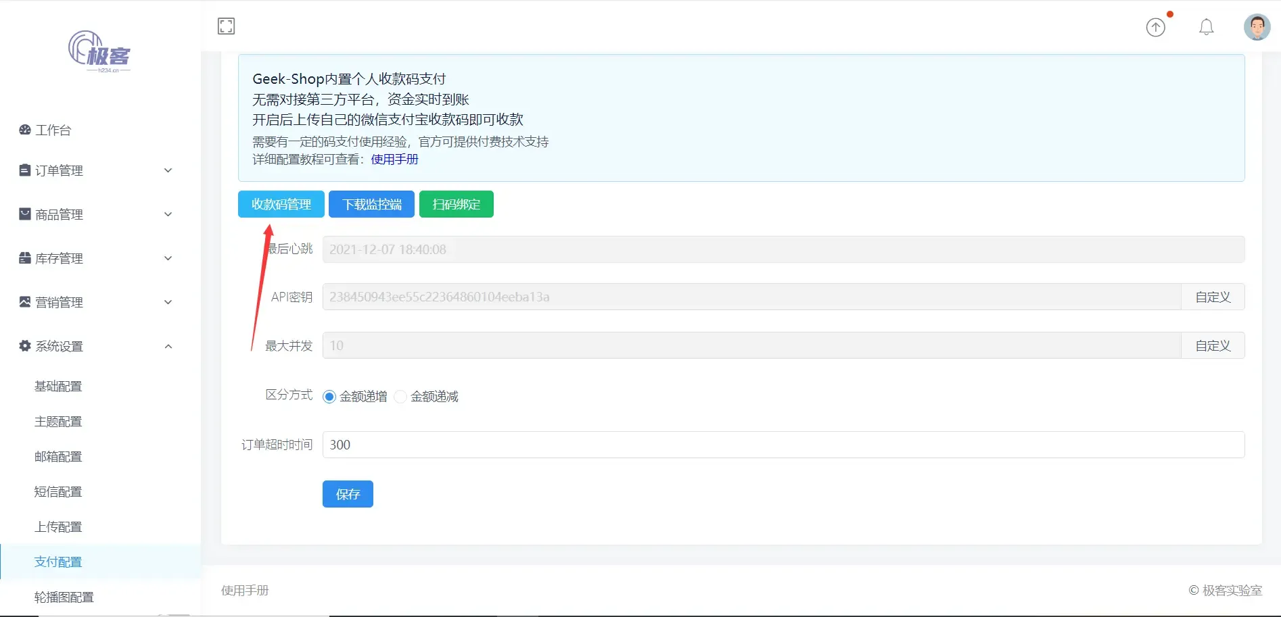This screenshot has width=1281, height=617.
Task: Open the user avatar menu
Action: (x=1257, y=27)
